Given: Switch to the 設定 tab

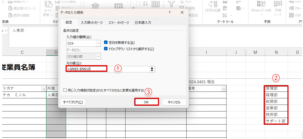Looking at the screenshot, I should pos(69,23).
